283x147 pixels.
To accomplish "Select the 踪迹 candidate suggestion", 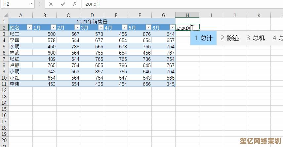I will tap(229, 38).
